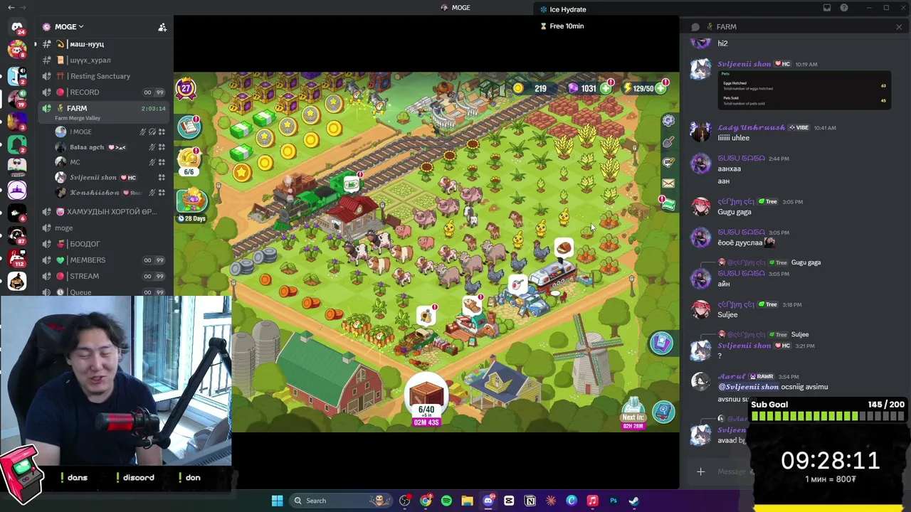Add an attachment with the plus button

700,471
